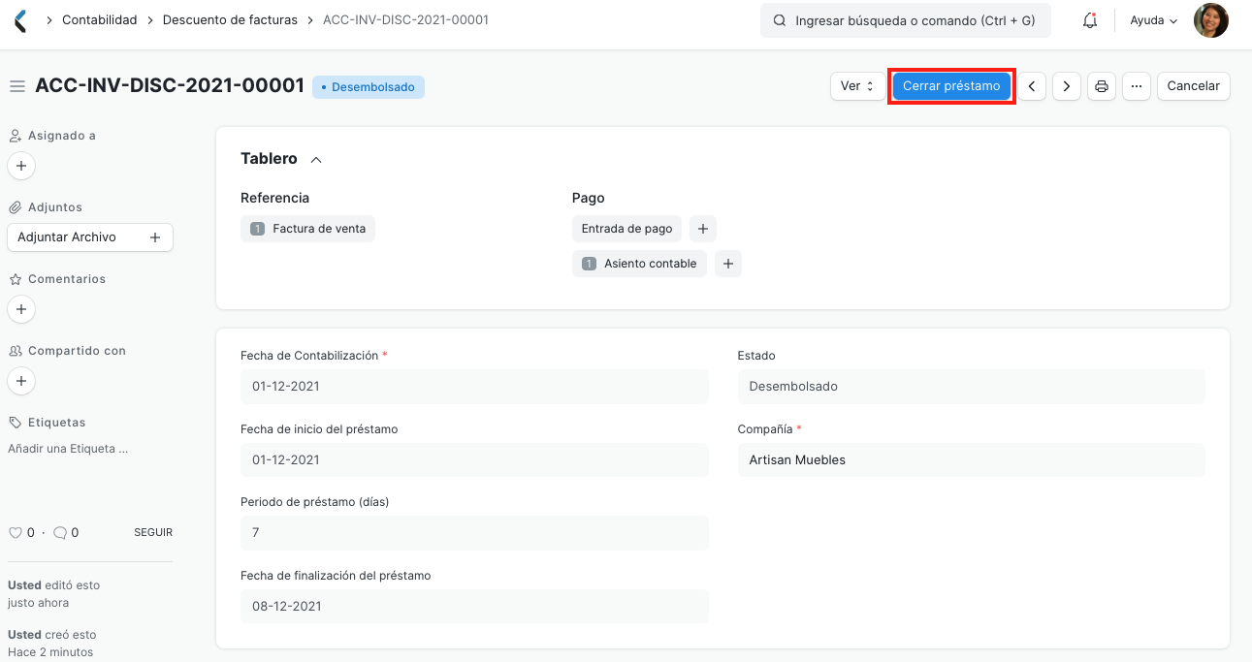This screenshot has height=662, width=1252.
Task: Share document using plus under Compartido con
Action: pos(21,381)
